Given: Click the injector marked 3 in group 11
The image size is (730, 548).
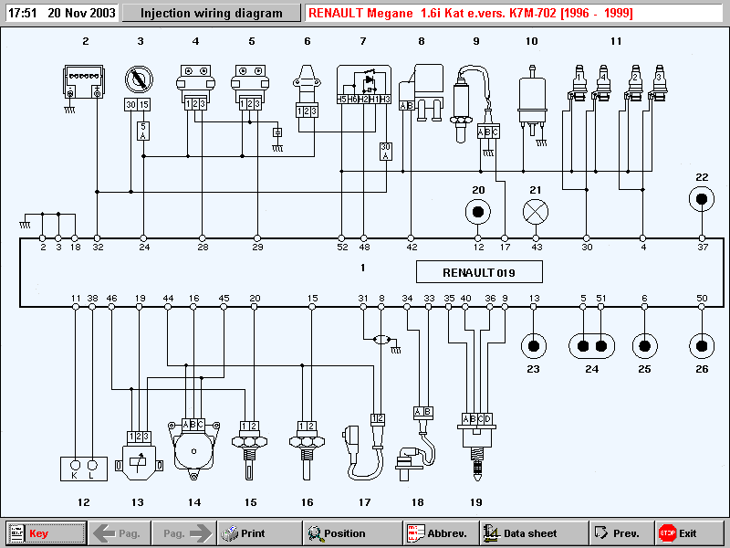Looking at the screenshot, I should tap(658, 83).
